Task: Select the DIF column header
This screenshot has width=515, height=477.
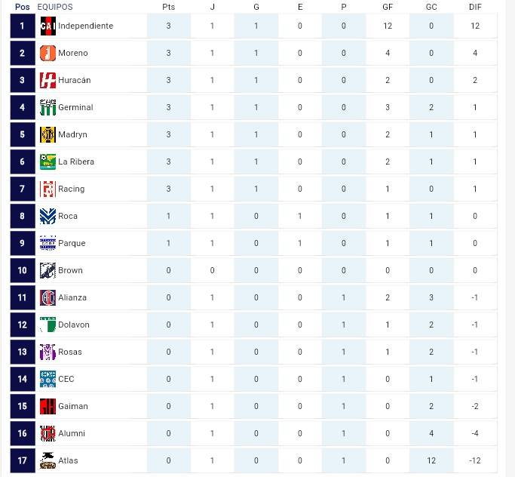Action: [475, 7]
